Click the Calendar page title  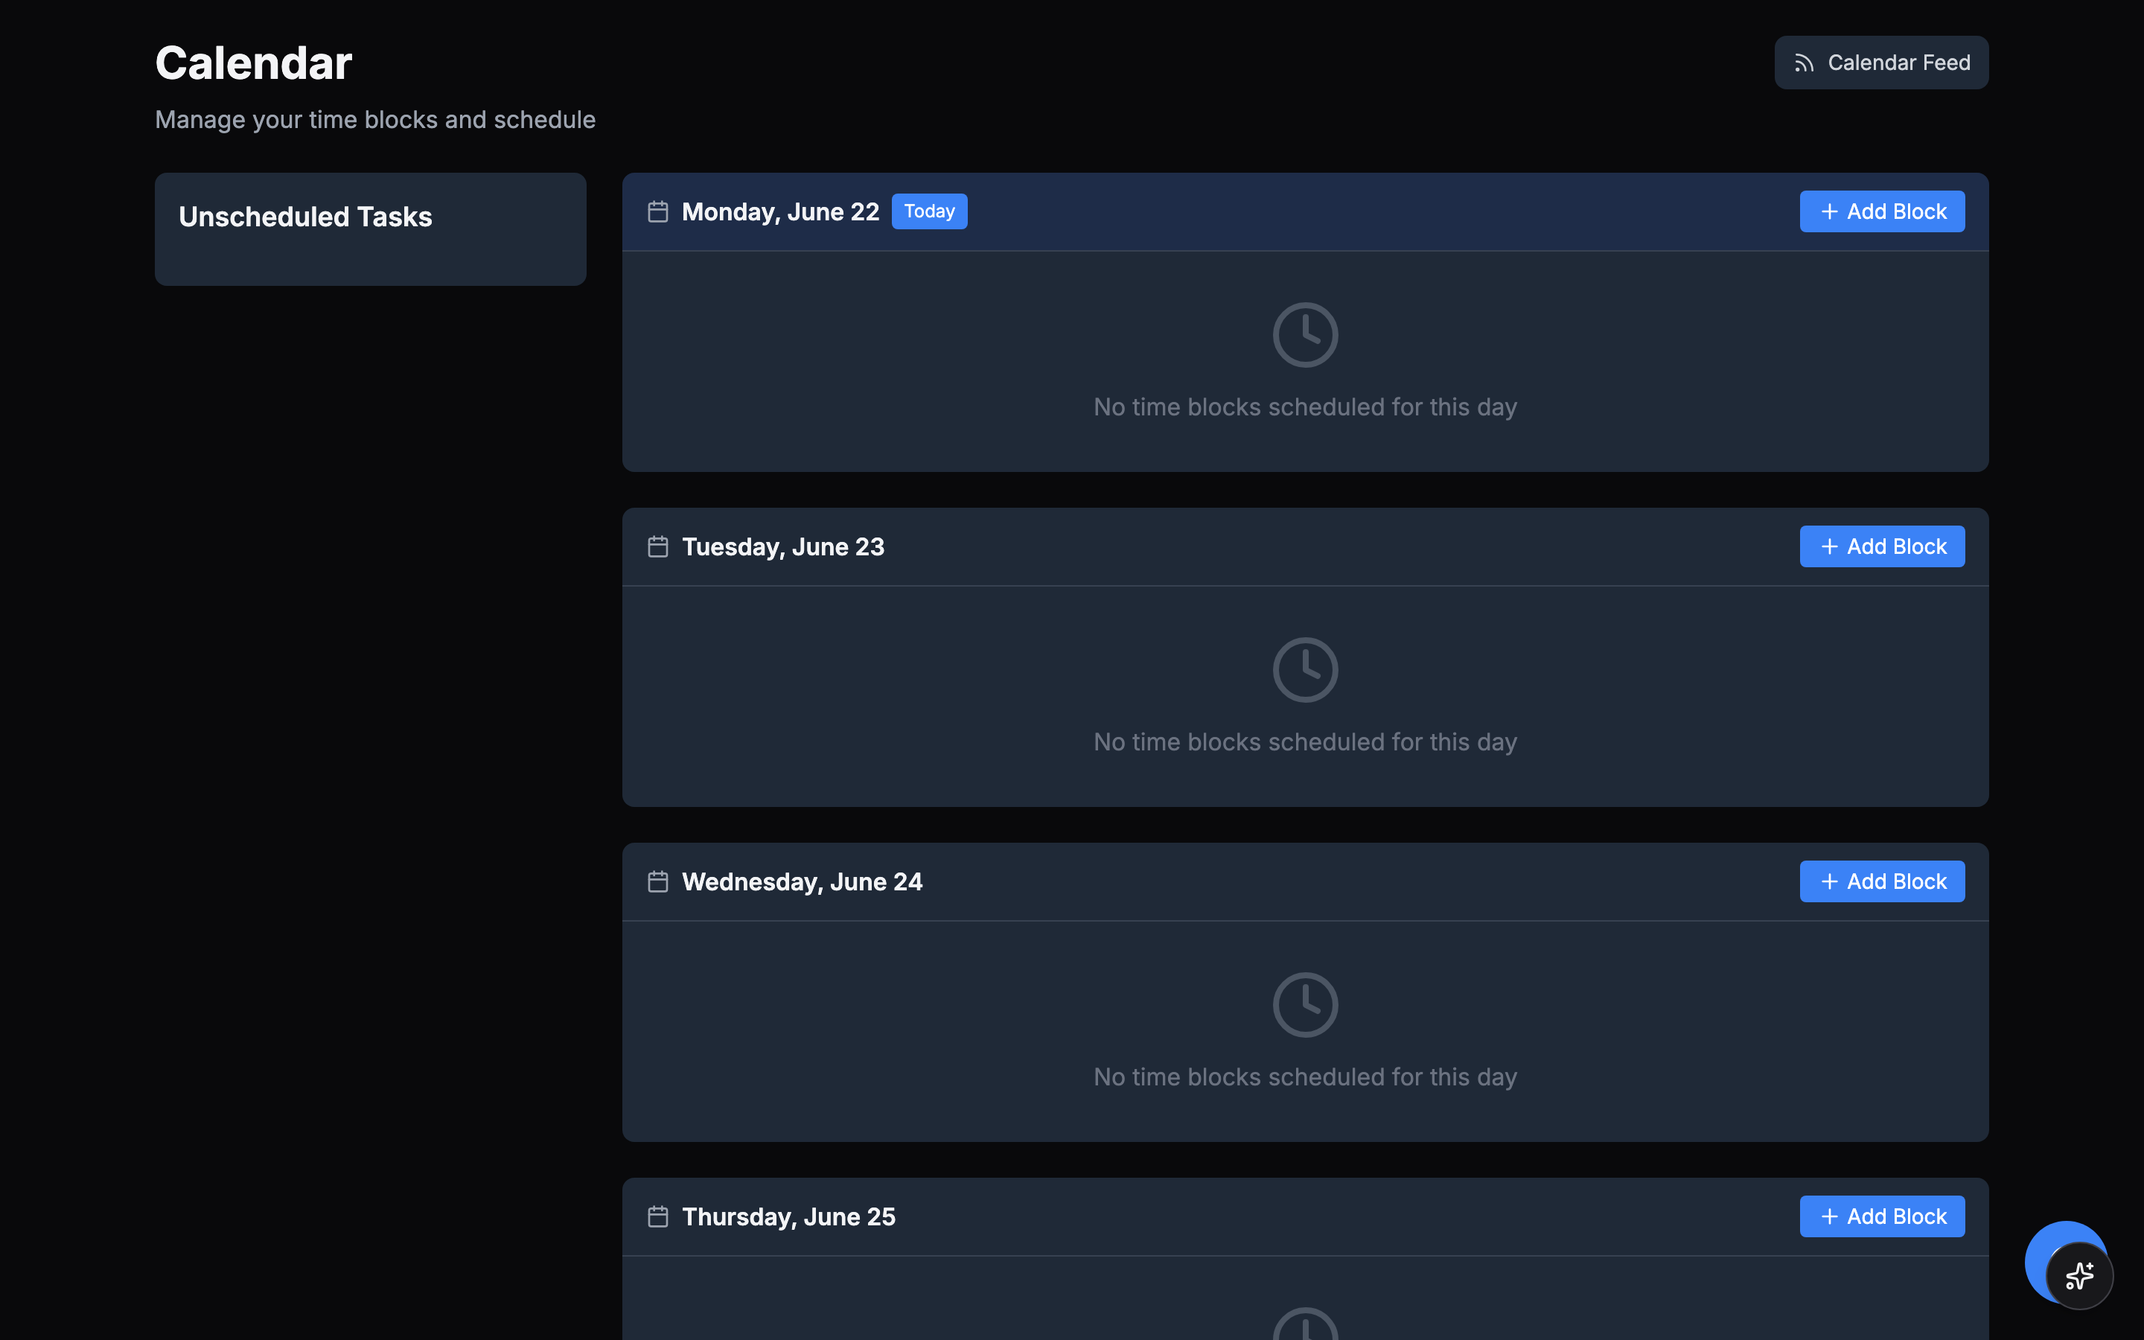click(x=253, y=64)
